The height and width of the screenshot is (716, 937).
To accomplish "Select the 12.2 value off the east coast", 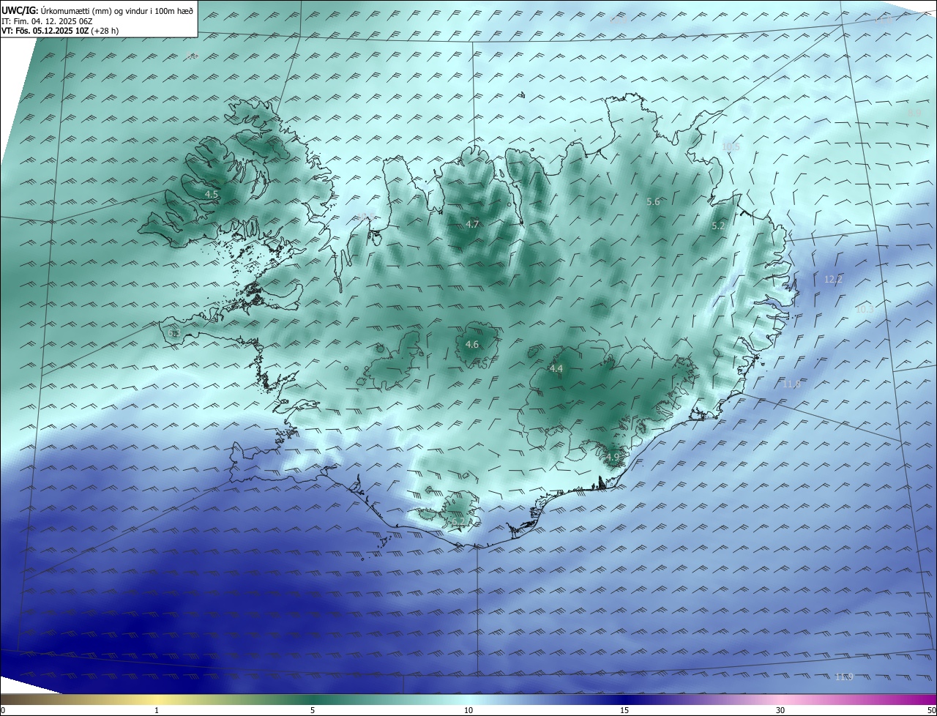I will (833, 279).
